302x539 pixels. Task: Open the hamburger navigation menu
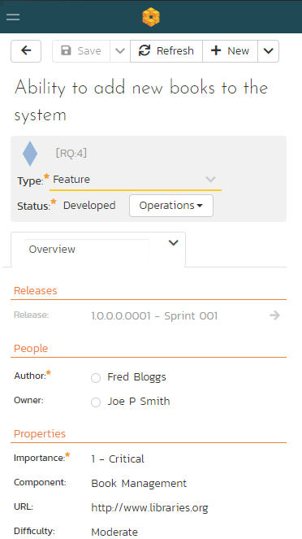click(x=13, y=17)
